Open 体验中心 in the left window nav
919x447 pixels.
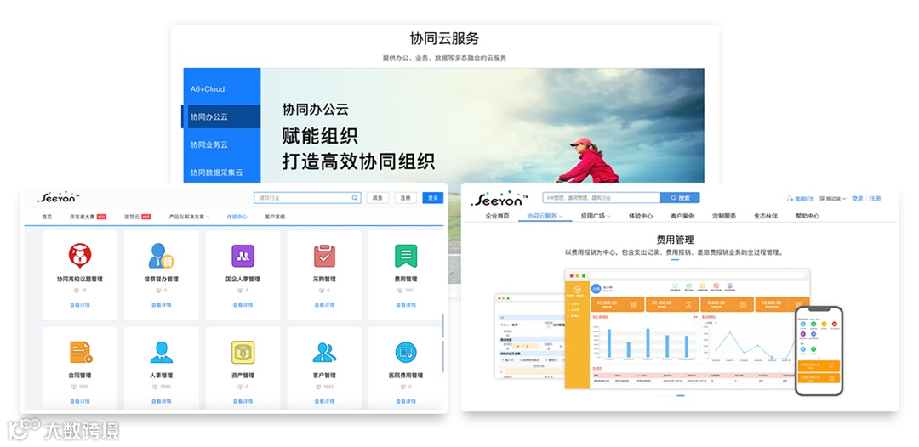237,217
